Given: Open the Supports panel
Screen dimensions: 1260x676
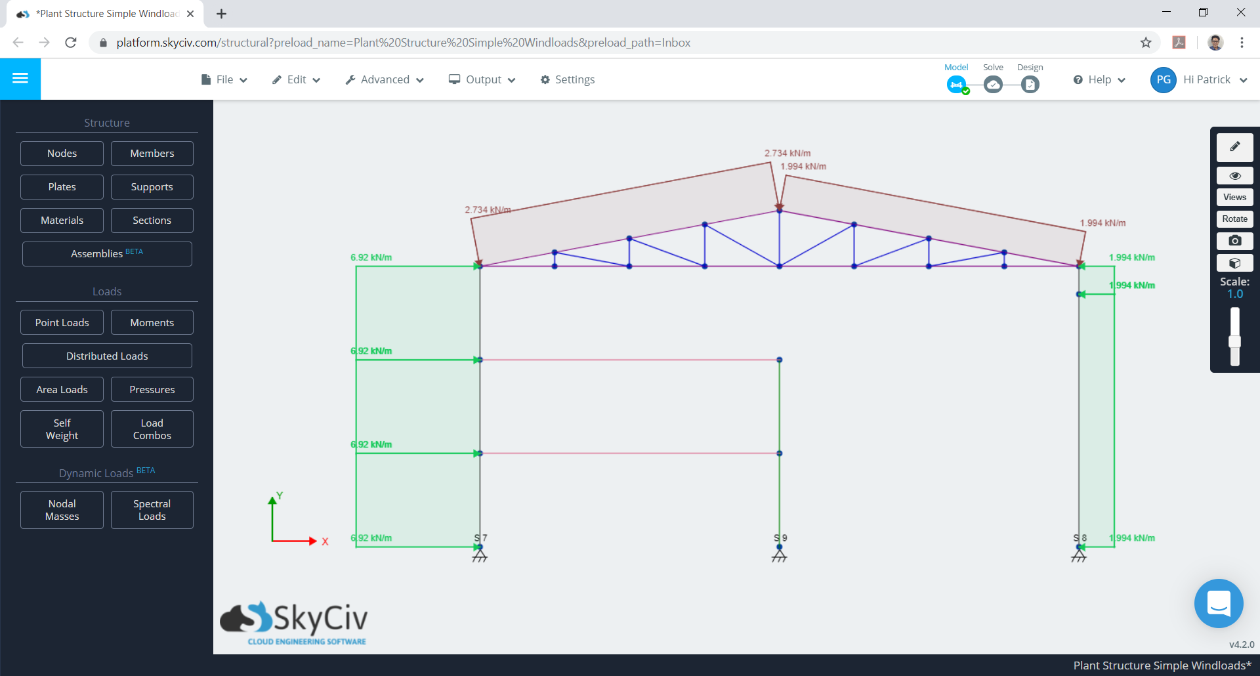Looking at the screenshot, I should pos(152,187).
